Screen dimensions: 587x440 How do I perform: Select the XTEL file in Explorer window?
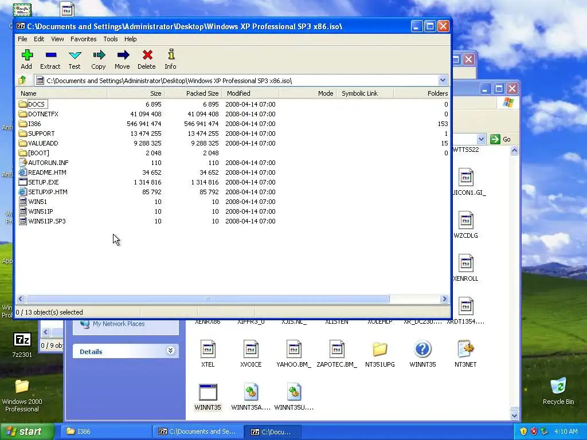(208, 354)
